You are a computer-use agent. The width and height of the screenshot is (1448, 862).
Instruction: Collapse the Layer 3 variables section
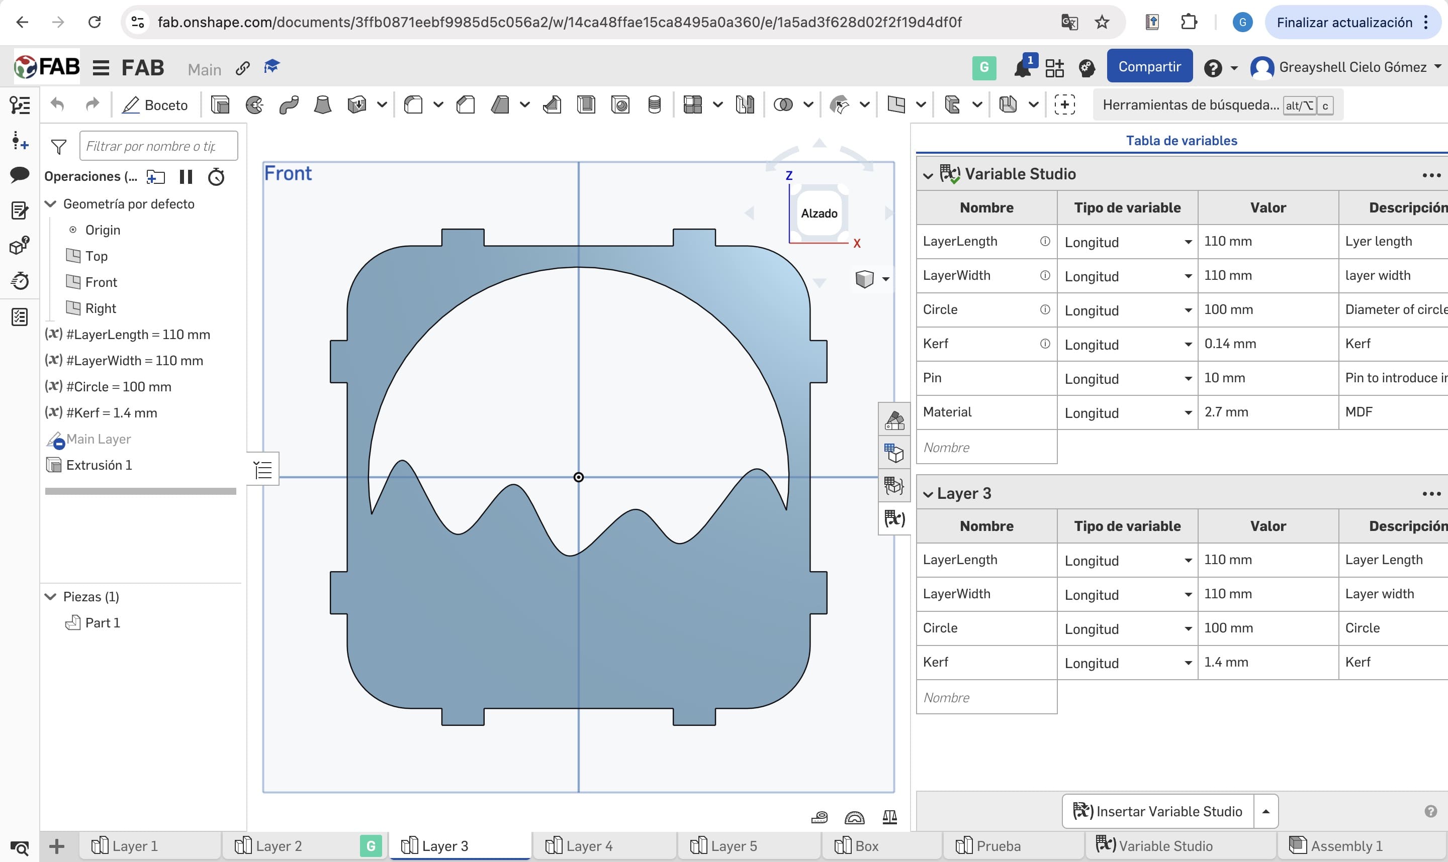coord(928,494)
